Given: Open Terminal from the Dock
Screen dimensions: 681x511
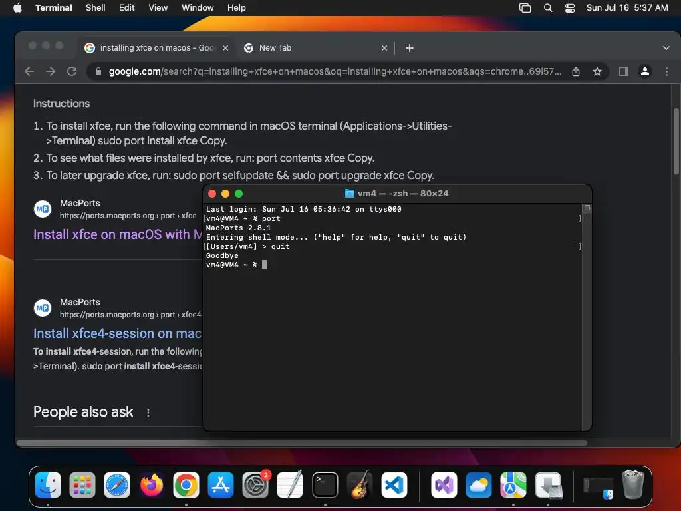Looking at the screenshot, I should [x=325, y=485].
